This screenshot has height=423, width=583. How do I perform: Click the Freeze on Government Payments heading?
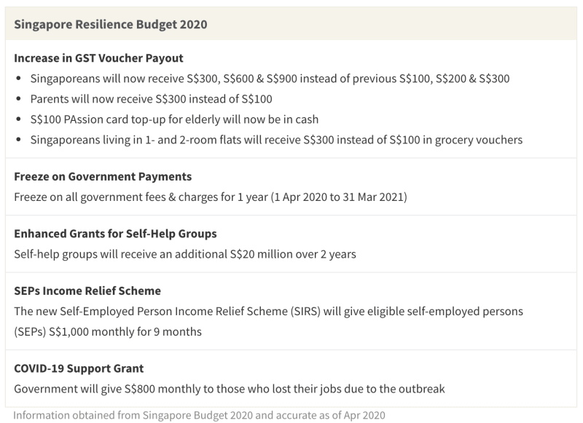[x=103, y=176]
